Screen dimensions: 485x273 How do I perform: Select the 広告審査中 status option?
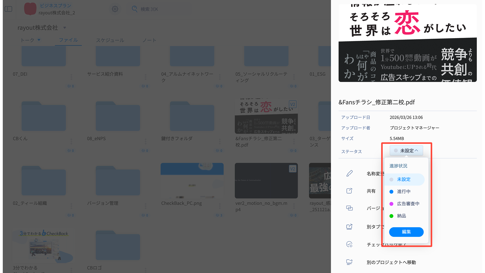click(408, 204)
